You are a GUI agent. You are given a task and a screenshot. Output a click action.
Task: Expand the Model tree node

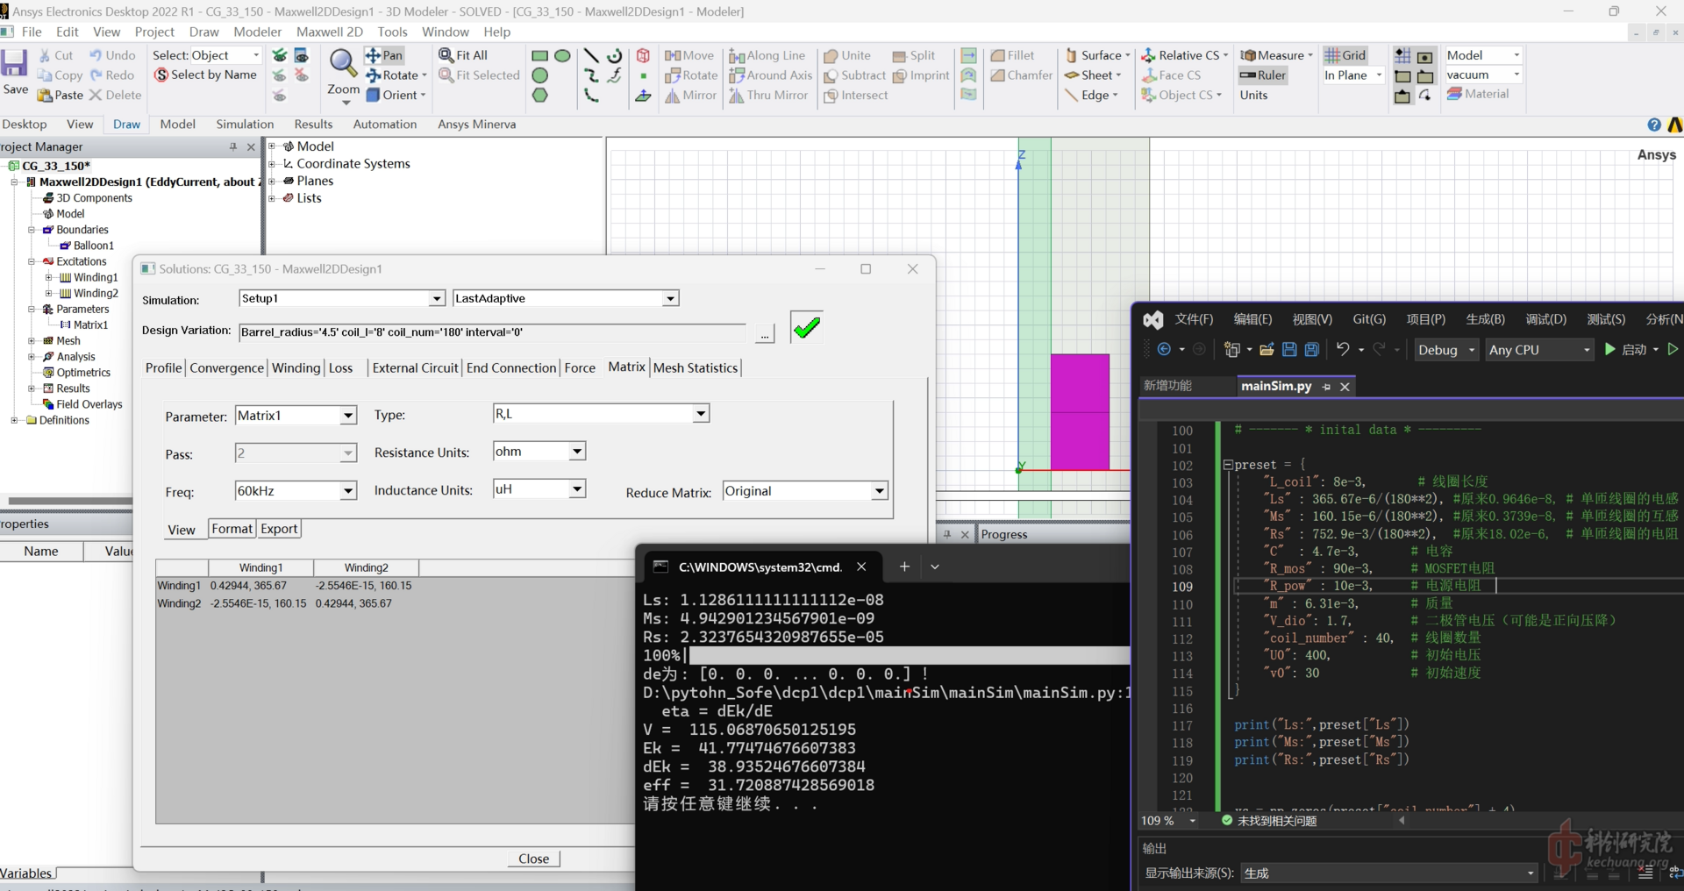tap(272, 146)
